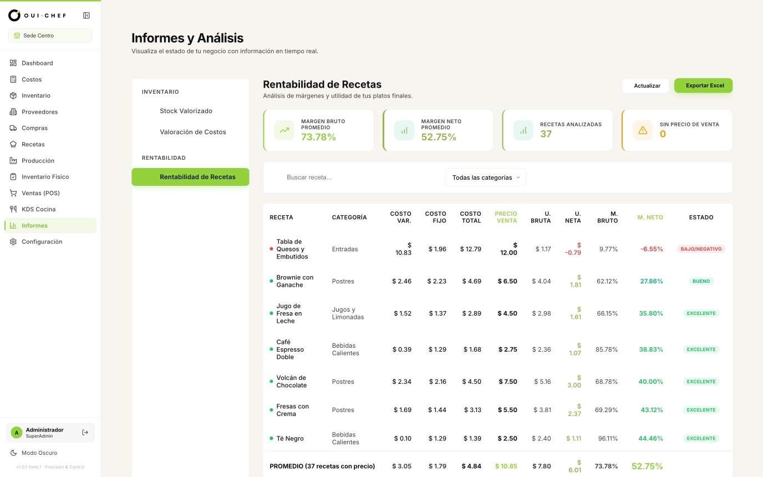The image size is (763, 477).
Task: Click the Configuración gear icon
Action: tap(13, 242)
